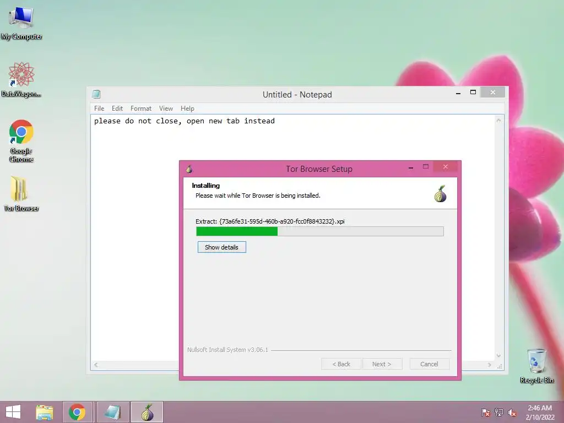
Task: Open the My Computer desktop icon
Action: [21, 22]
